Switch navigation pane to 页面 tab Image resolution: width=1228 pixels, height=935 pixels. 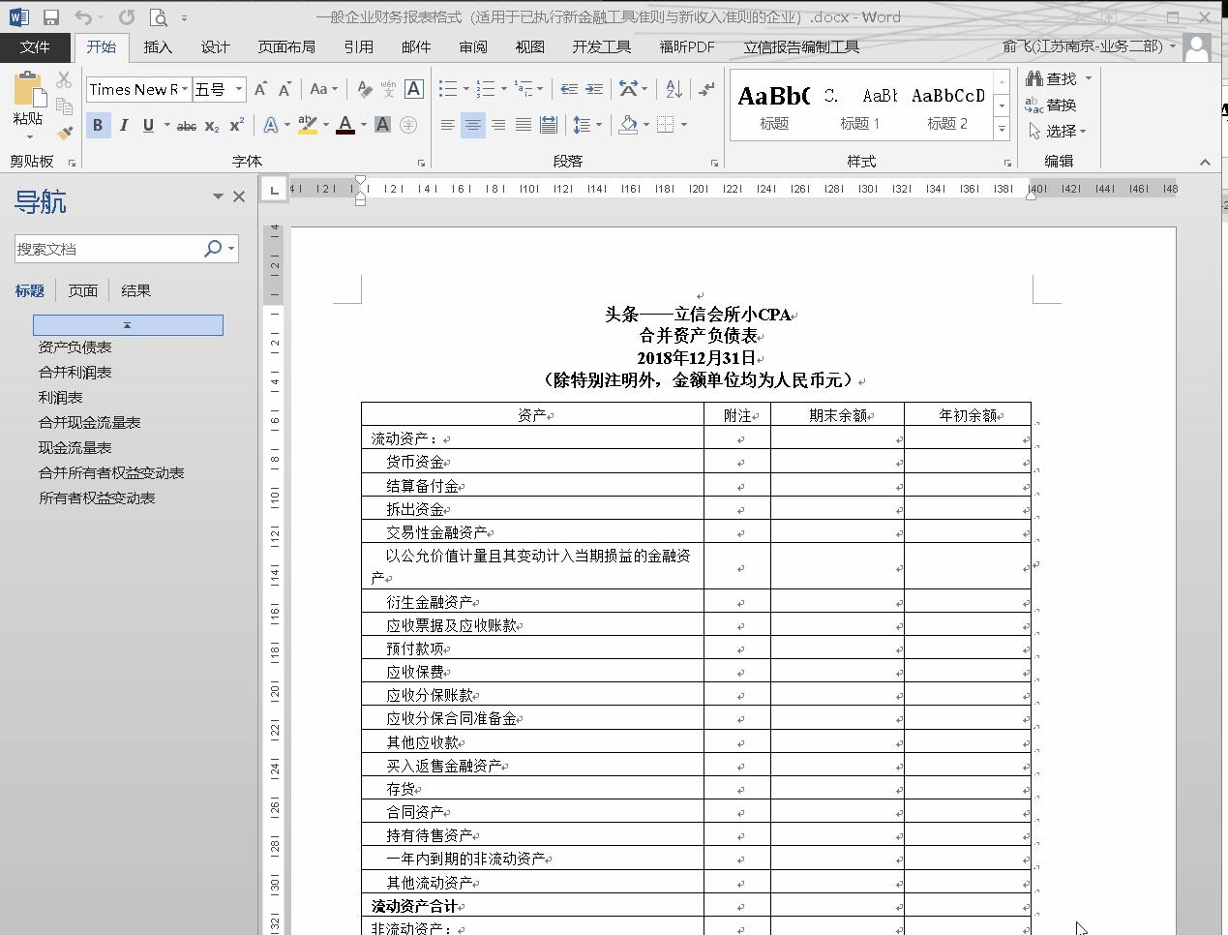click(x=83, y=289)
